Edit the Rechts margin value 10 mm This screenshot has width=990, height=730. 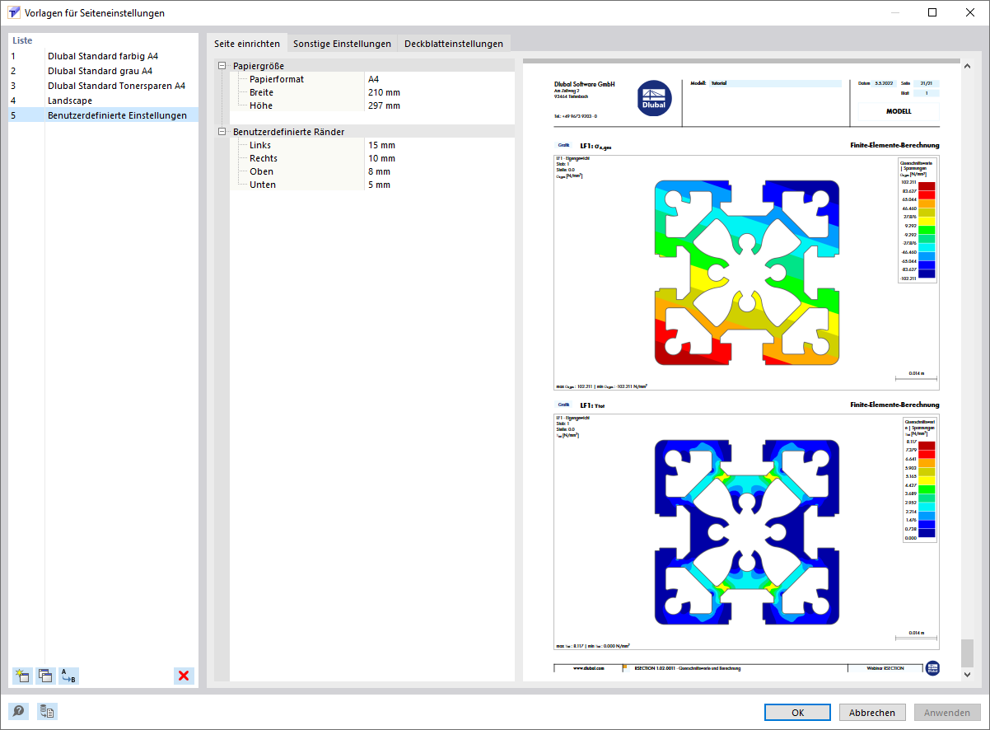coord(439,158)
